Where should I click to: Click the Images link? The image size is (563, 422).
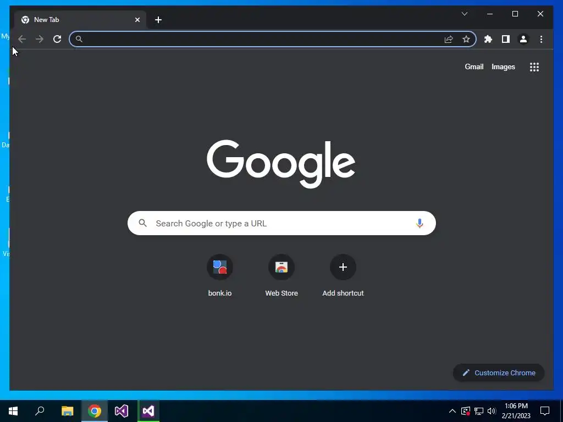point(503,66)
